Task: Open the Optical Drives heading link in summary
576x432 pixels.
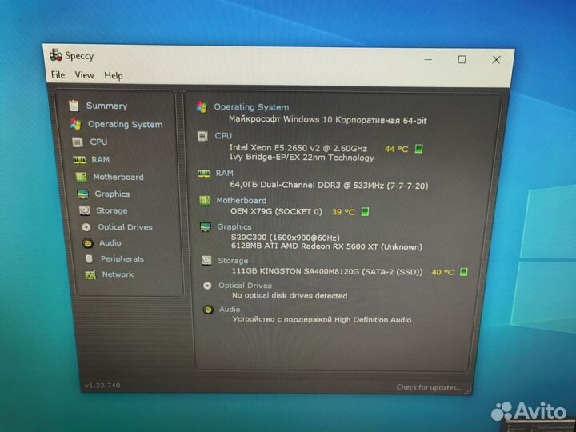Action: [x=245, y=286]
